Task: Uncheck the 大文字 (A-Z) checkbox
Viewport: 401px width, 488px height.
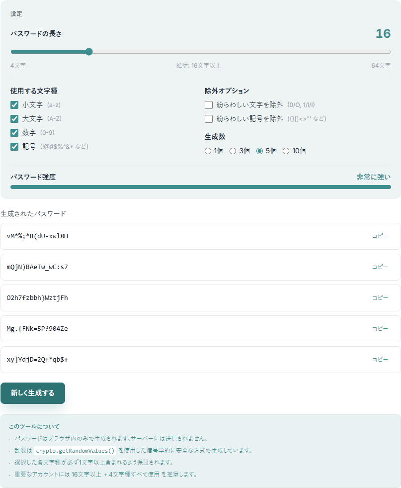Action: 14,118
